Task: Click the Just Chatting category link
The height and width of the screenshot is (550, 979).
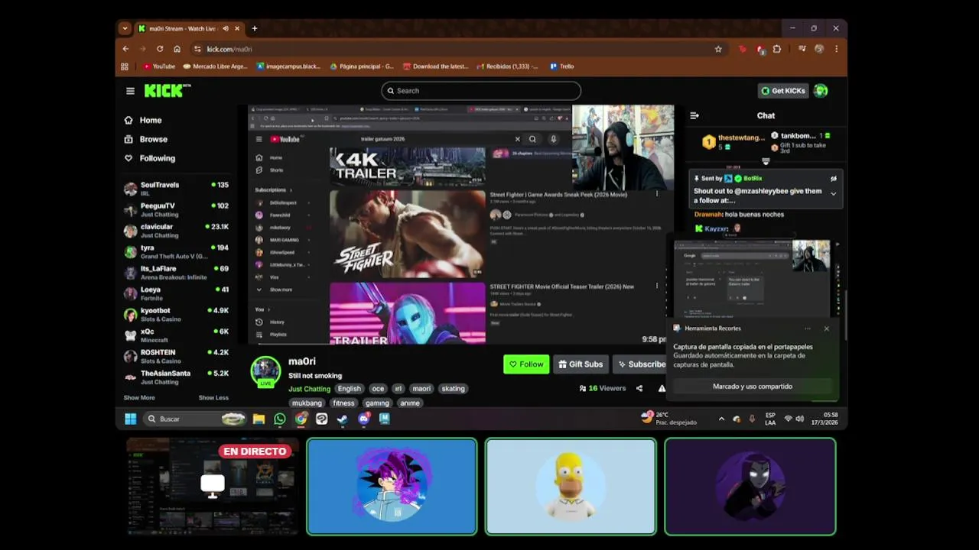Action: [309, 389]
